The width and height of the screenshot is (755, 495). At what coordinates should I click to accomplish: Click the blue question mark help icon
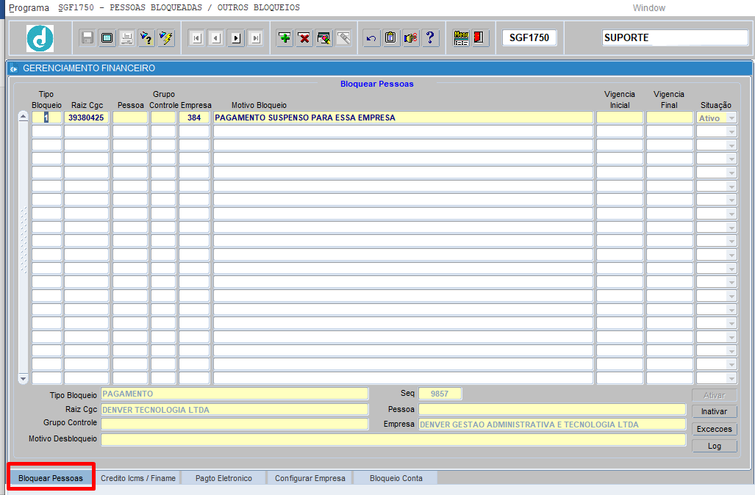click(x=430, y=38)
